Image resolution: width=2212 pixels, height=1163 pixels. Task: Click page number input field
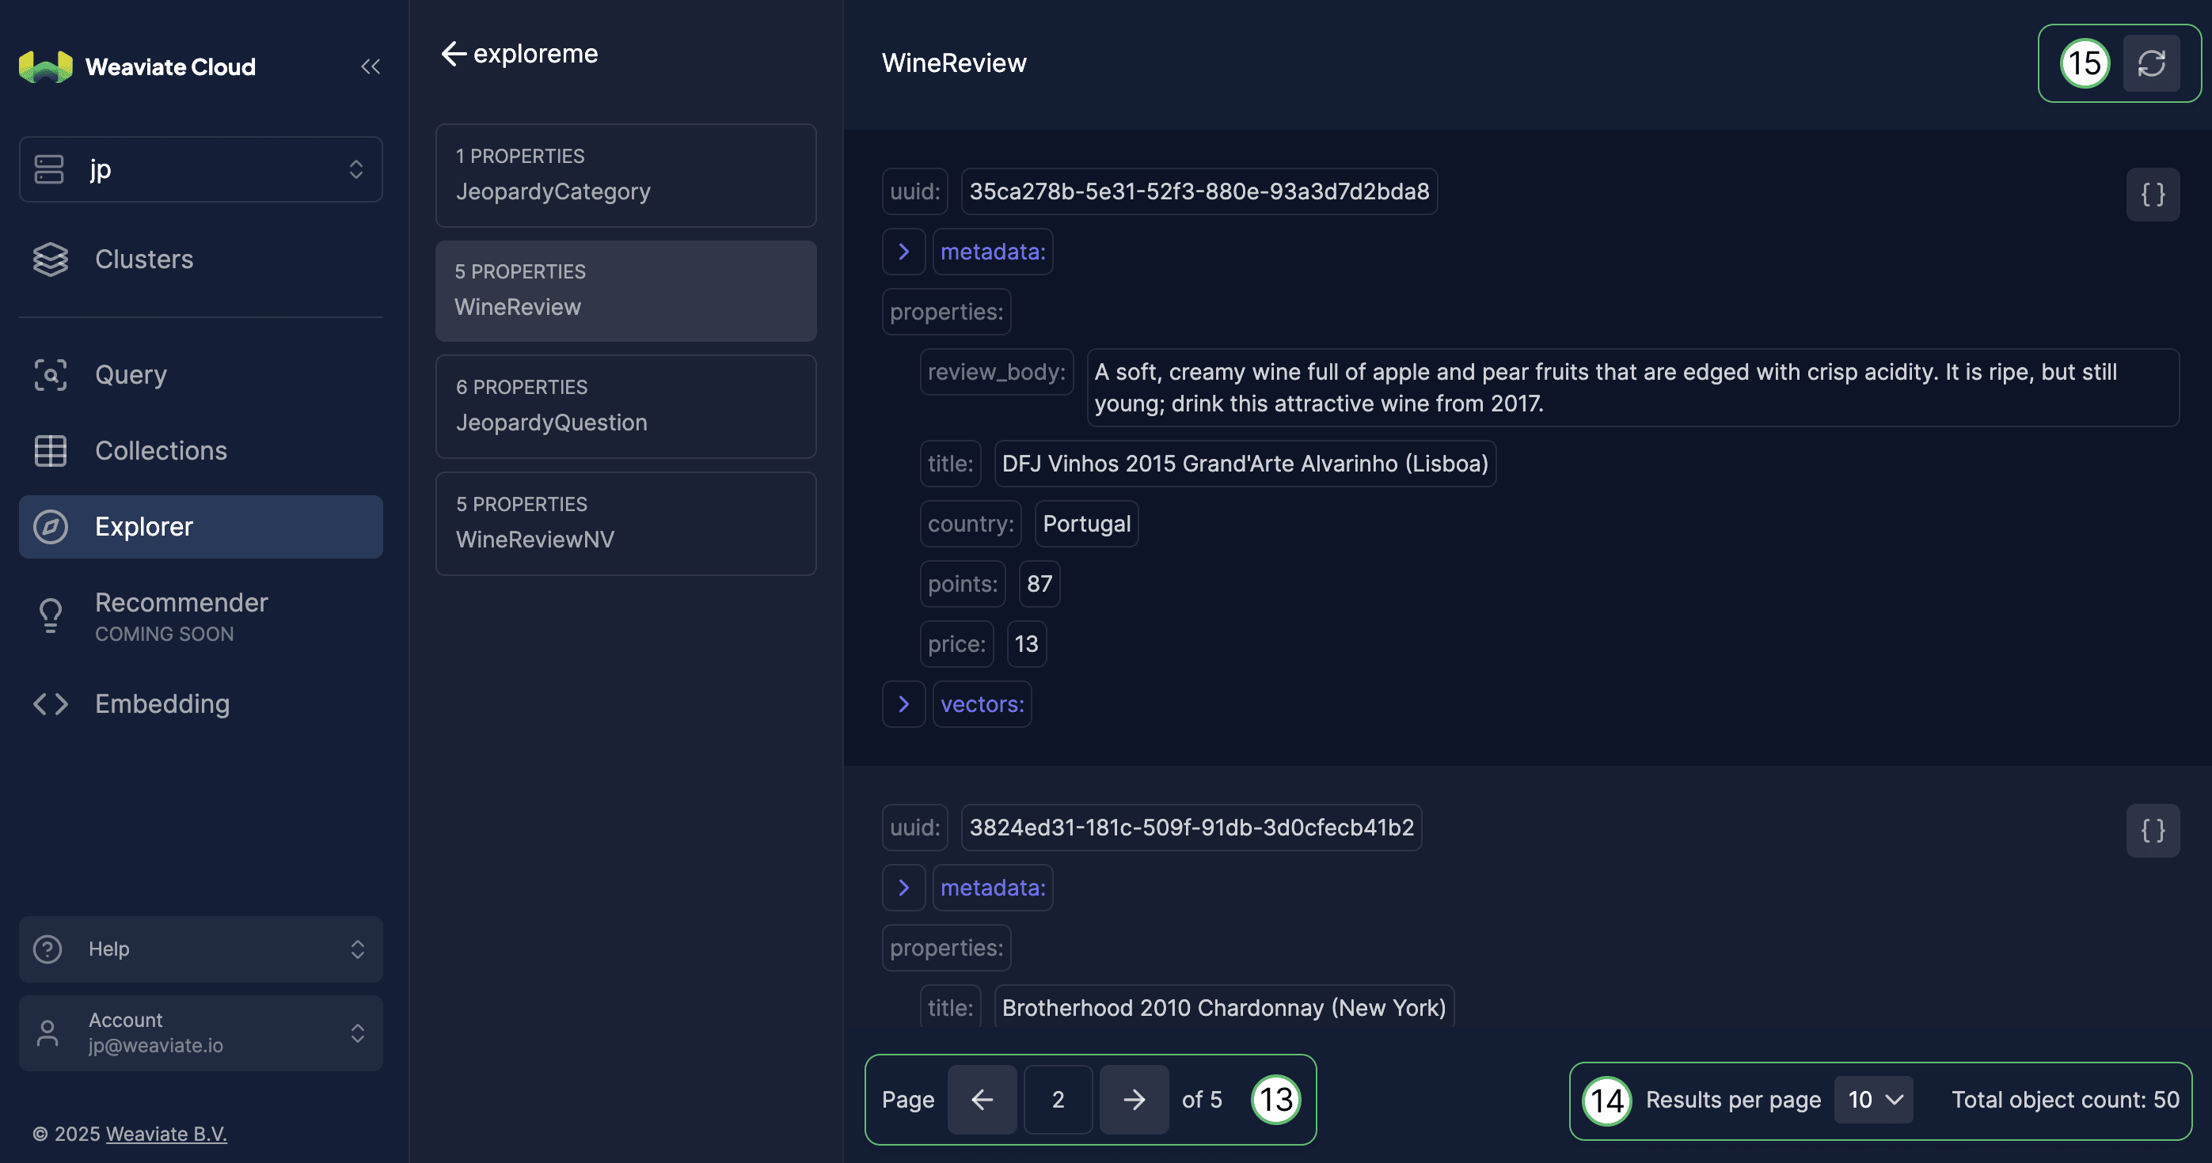[1056, 1099]
